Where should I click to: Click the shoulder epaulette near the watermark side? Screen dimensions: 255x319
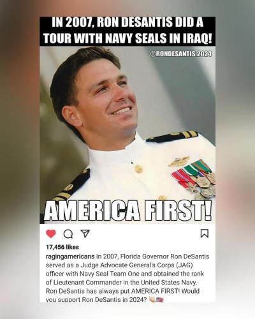(x=173, y=137)
